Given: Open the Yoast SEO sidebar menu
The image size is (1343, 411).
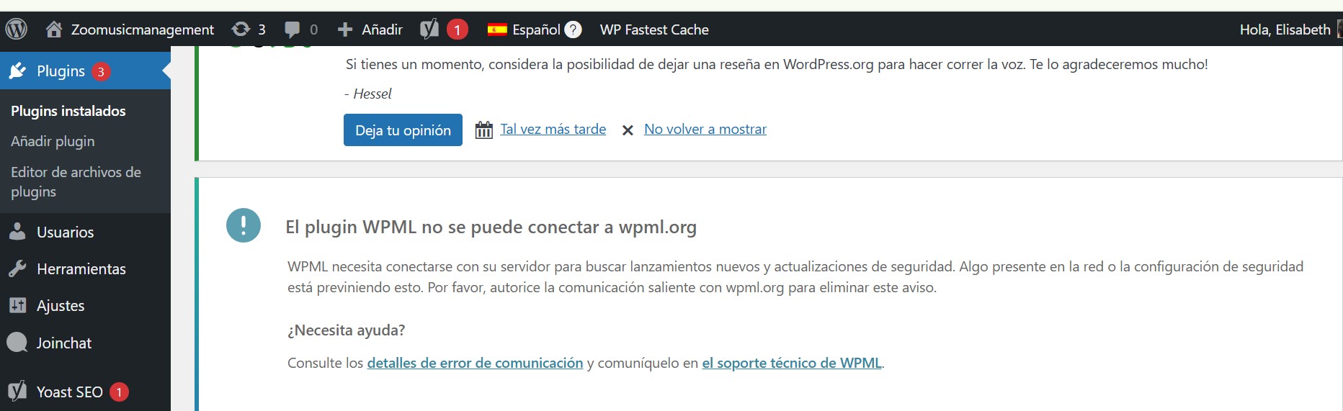Looking at the screenshot, I should click(x=69, y=392).
